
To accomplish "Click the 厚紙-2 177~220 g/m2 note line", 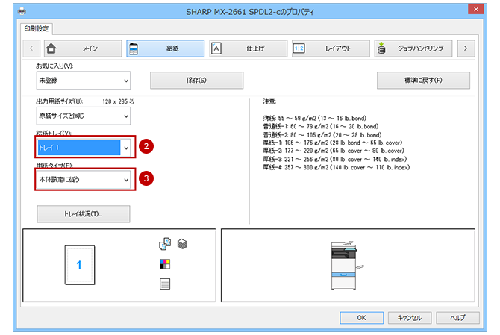I will (x=334, y=151).
